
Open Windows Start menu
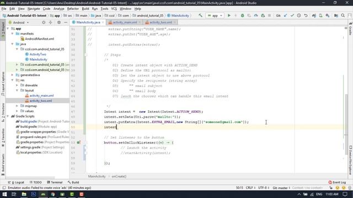pyautogui.click(x=4, y=194)
